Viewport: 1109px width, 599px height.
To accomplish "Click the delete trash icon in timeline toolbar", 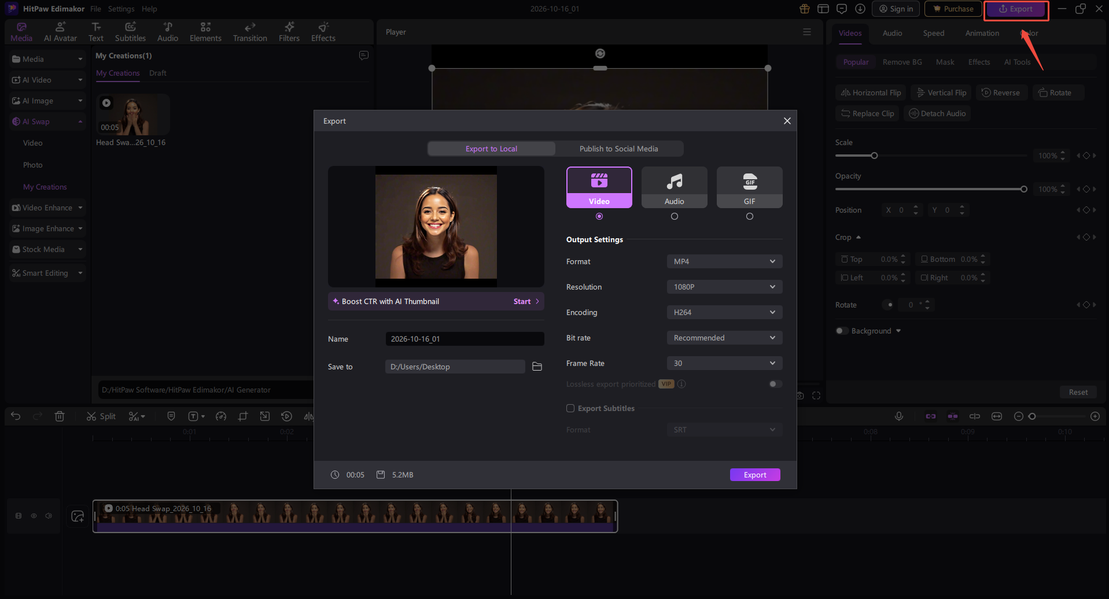I will click(x=60, y=416).
